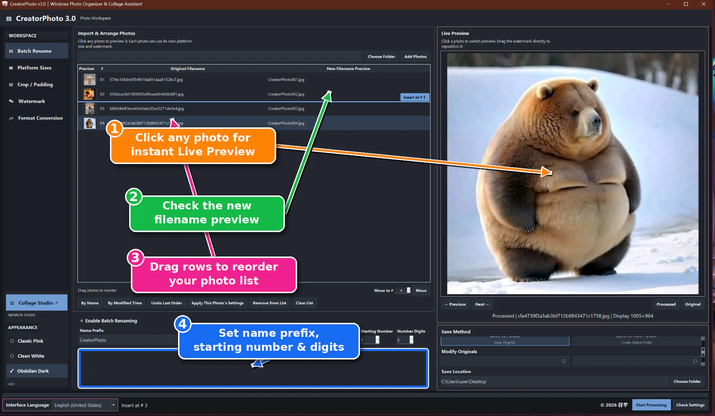Screen dimensions: 715x416
Task: Click the Starting Number spinner arrows
Action: tap(377, 340)
